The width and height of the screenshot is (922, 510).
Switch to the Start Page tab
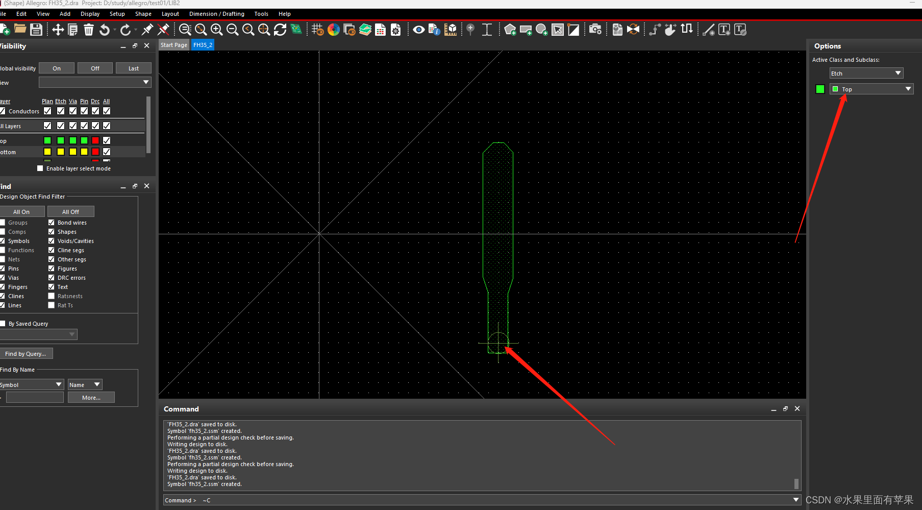click(173, 45)
